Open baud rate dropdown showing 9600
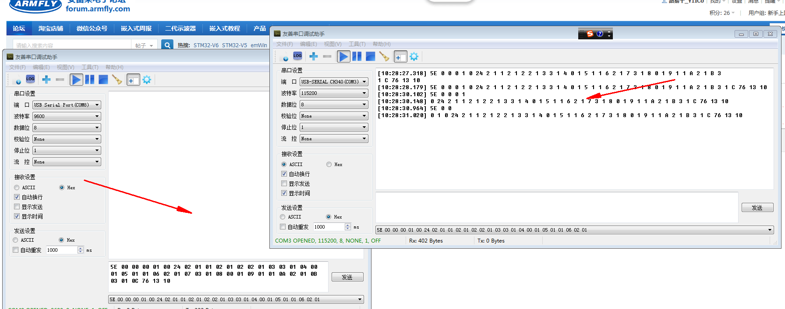This screenshot has height=309, width=785. tap(67, 116)
